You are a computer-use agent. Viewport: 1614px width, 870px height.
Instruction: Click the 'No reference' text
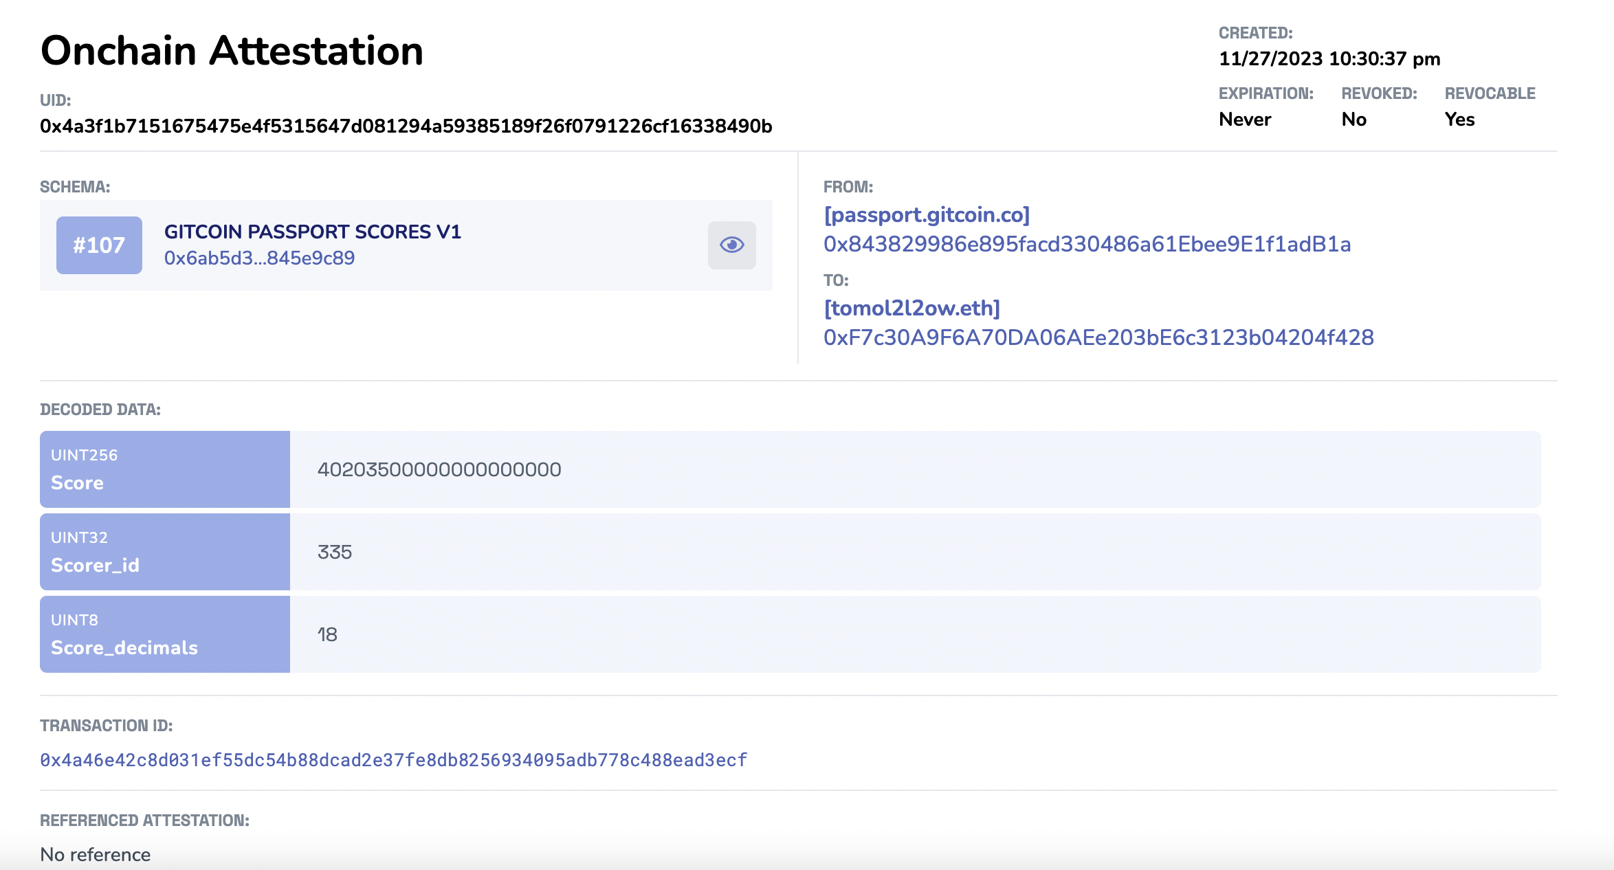(96, 854)
